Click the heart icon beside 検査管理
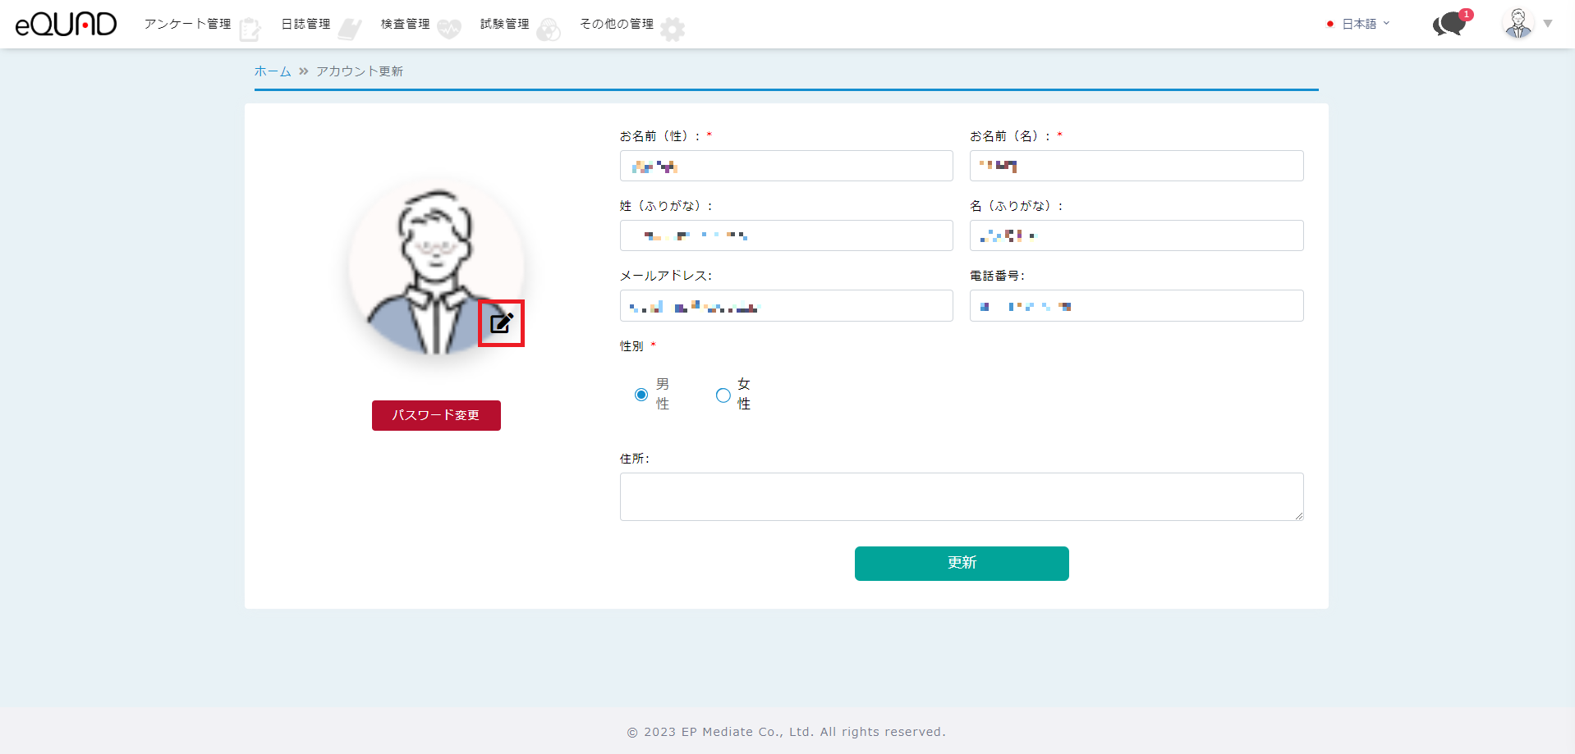1575x754 pixels. coord(449,30)
